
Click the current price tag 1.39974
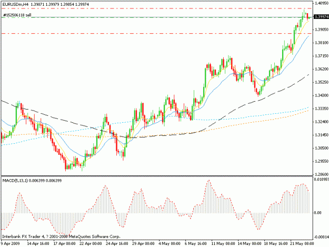(321, 16)
